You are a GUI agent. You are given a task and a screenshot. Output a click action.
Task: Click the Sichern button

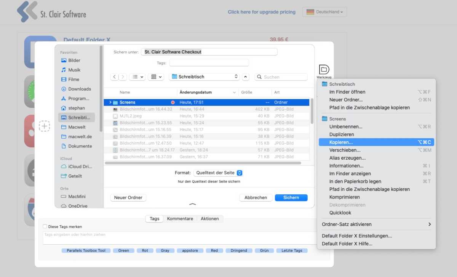(291, 197)
